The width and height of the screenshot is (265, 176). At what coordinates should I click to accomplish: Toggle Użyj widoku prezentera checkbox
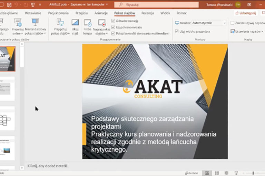(177, 31)
